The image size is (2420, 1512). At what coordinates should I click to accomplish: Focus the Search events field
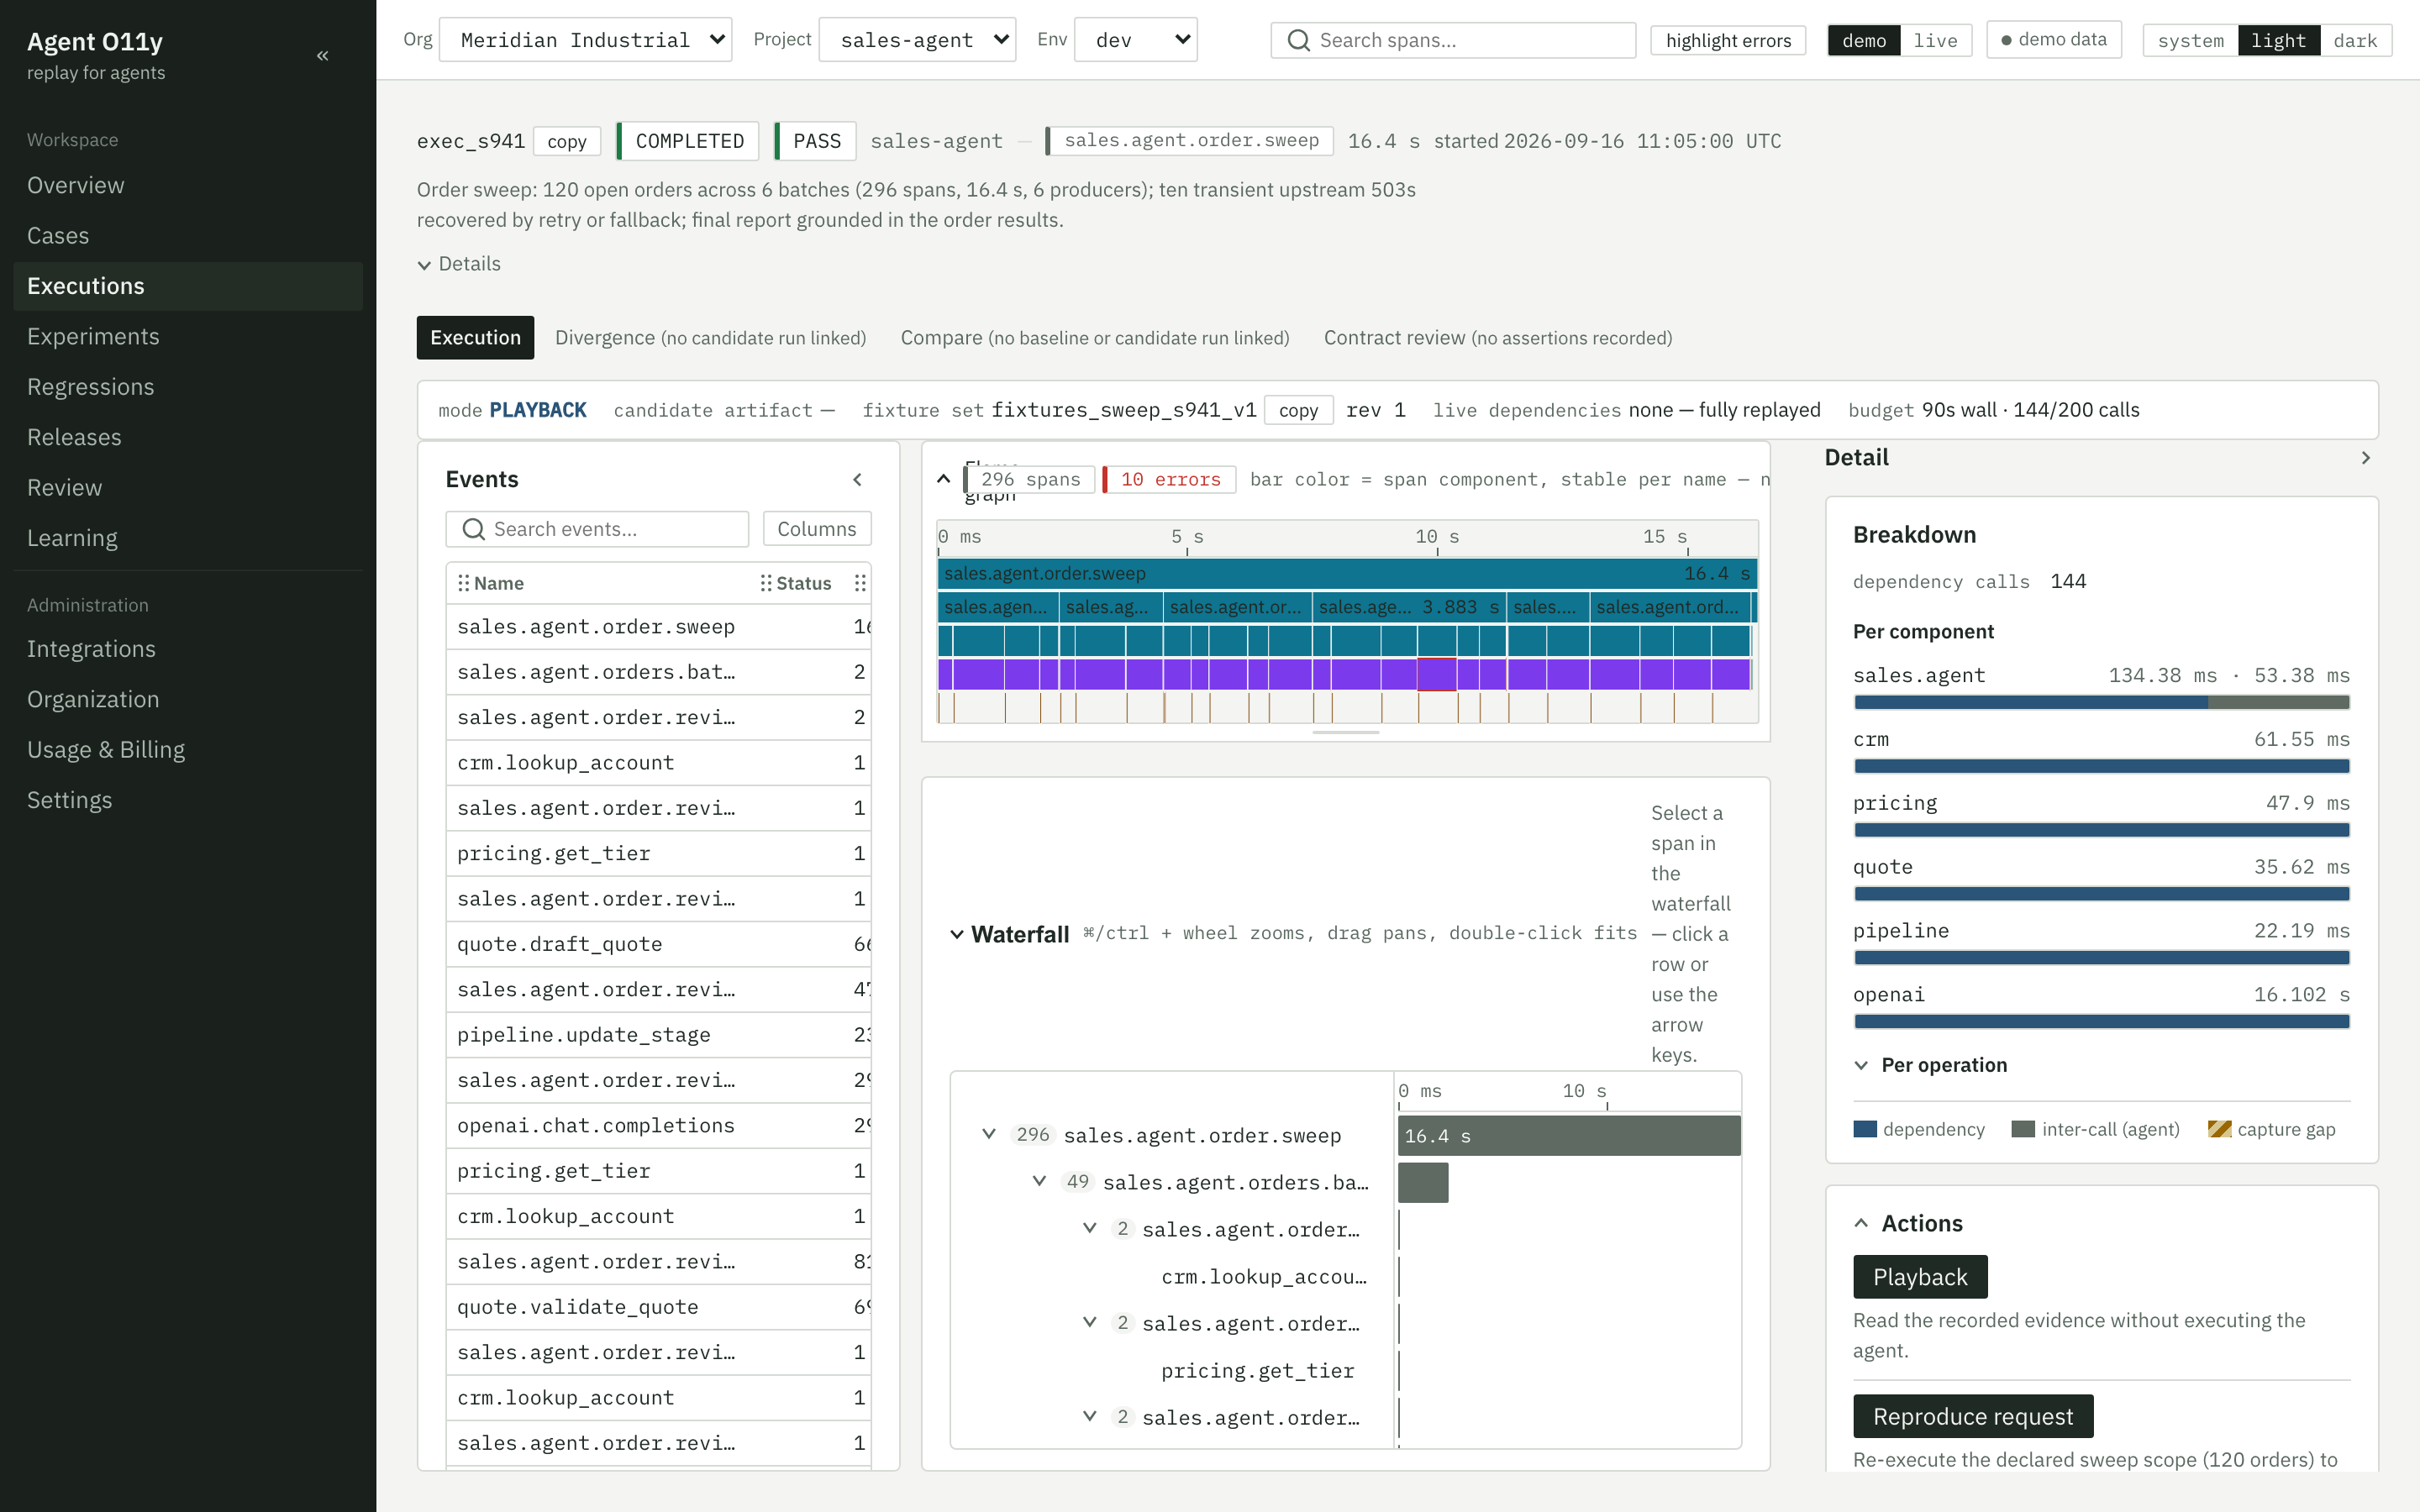(597, 529)
